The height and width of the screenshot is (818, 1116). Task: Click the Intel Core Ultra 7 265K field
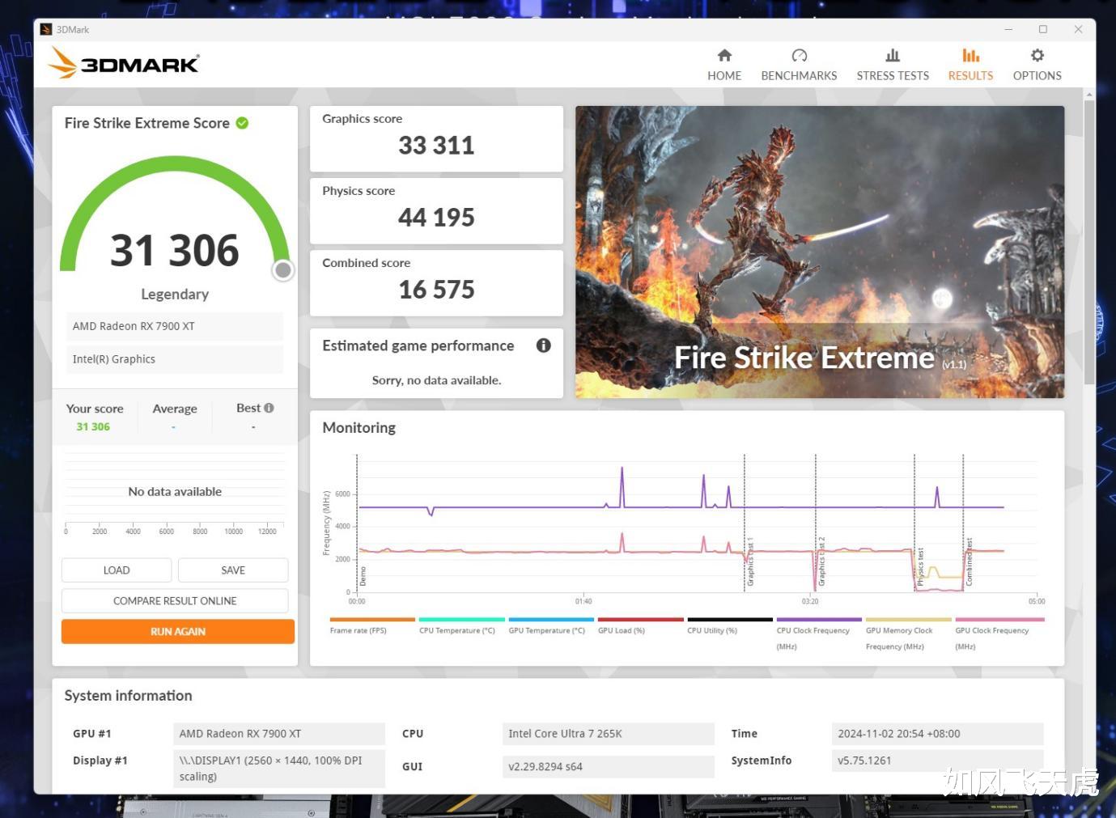click(x=608, y=734)
